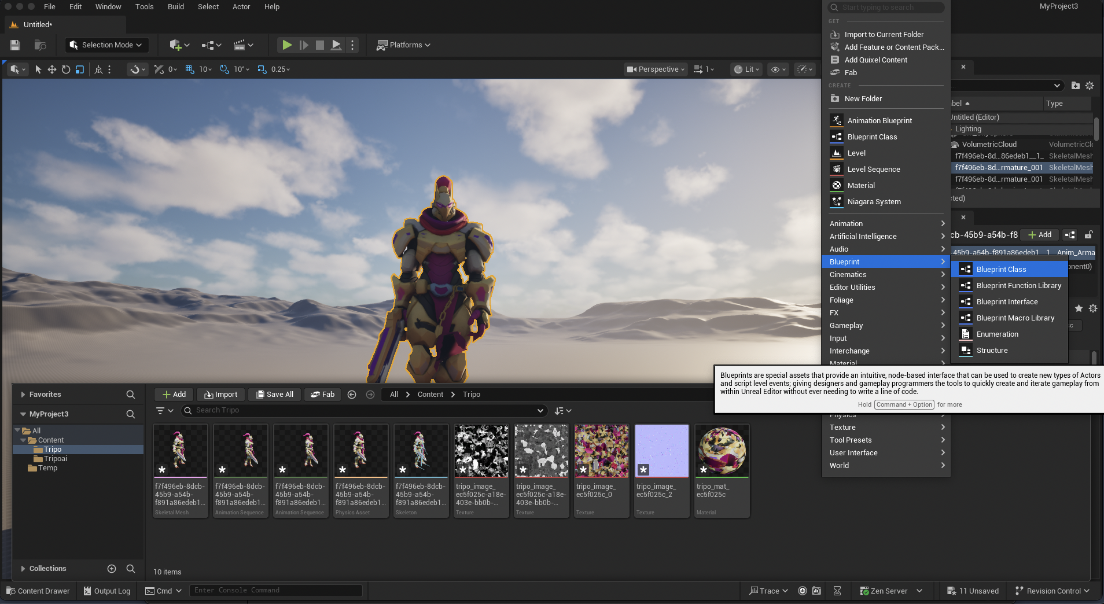Click the Import button in Content Browser
The width and height of the screenshot is (1104, 604).
pos(220,395)
